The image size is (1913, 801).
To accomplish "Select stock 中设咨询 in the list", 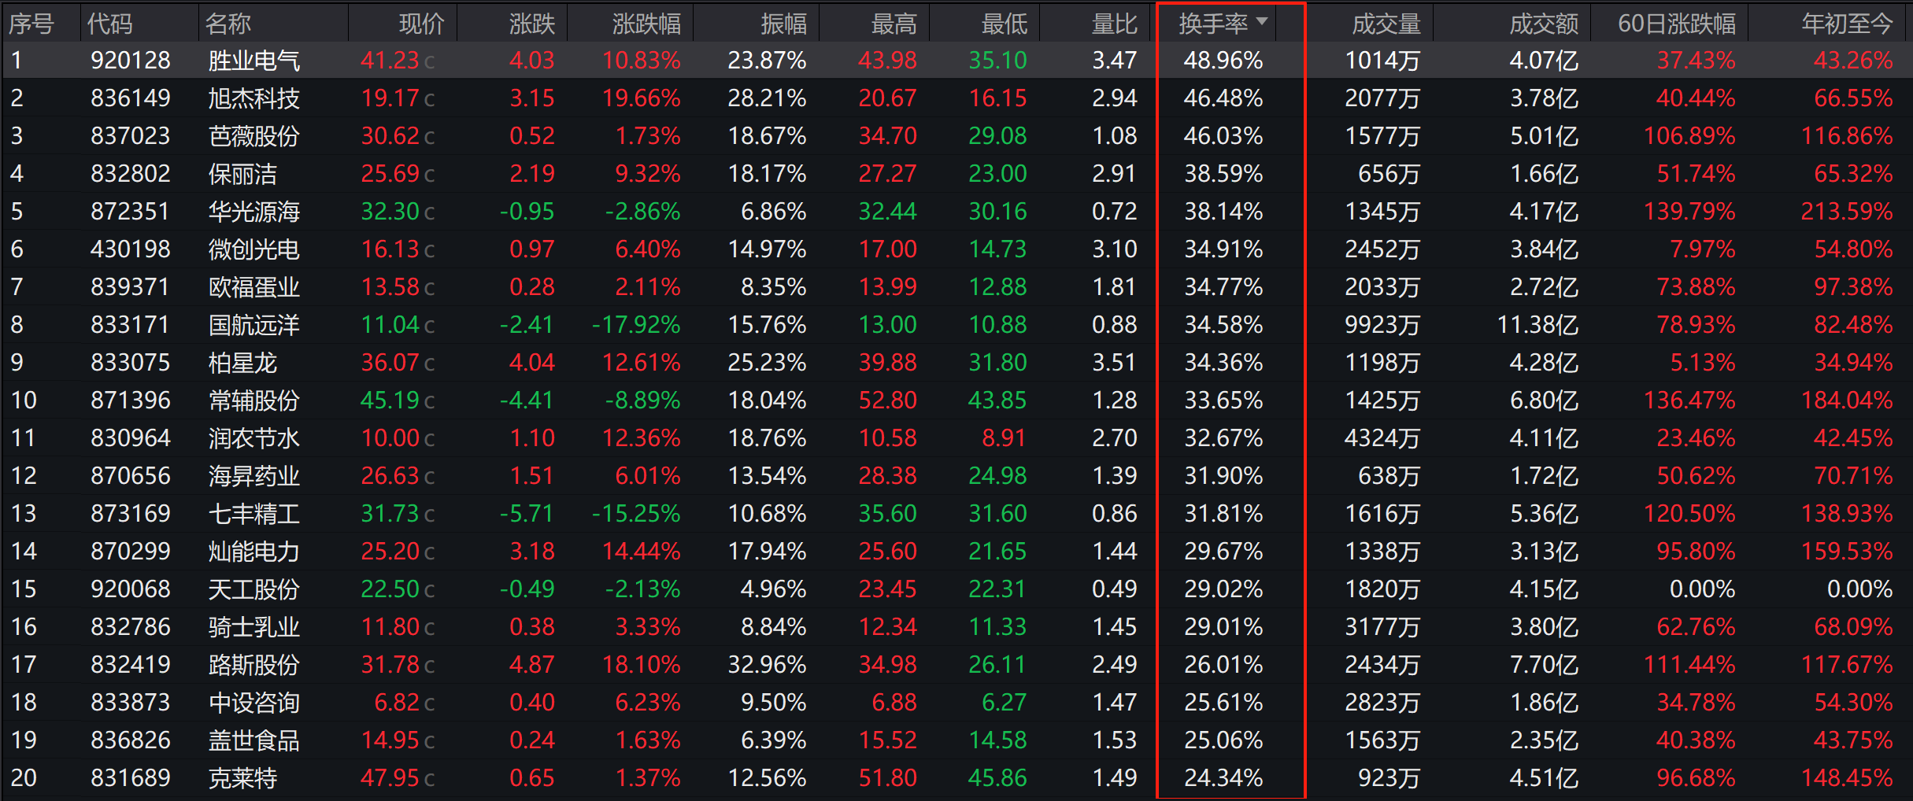I will (253, 703).
